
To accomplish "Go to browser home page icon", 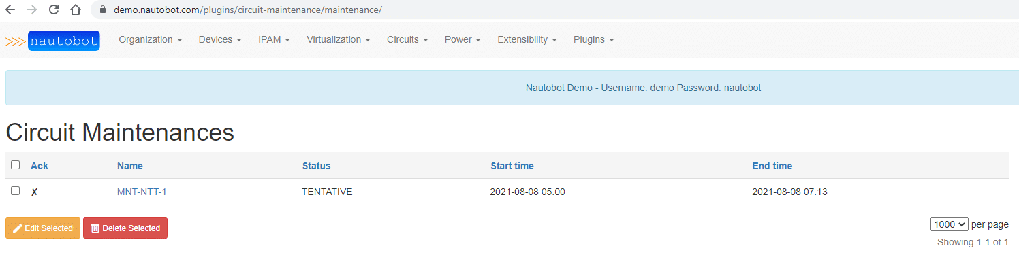I will pyautogui.click(x=76, y=10).
